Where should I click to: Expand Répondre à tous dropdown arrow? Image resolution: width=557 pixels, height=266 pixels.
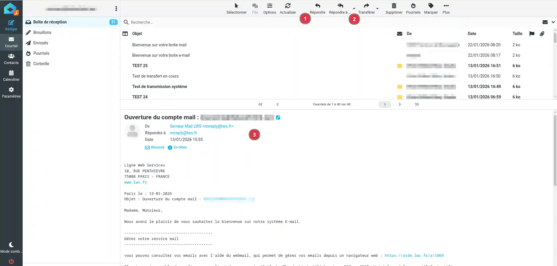[354, 8]
